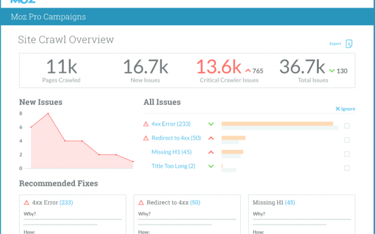
Task: Click the last data point on New Issues chart
Action: coord(133,161)
